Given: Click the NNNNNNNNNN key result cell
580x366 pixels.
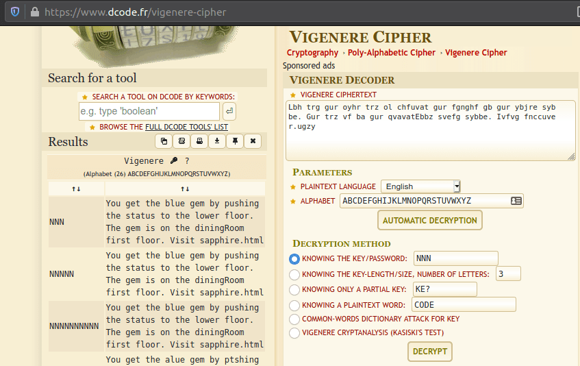Looking at the screenshot, I should tap(76, 326).
